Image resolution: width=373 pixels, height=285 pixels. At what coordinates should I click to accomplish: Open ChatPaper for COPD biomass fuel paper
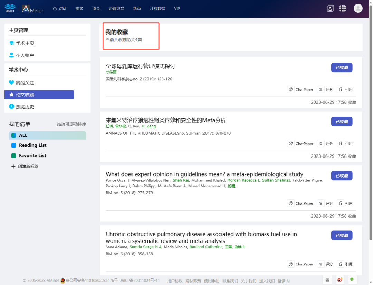(301, 264)
